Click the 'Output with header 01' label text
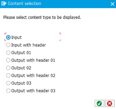Image resolution: width=116 pixels, height=109 pixels. (x=33, y=60)
